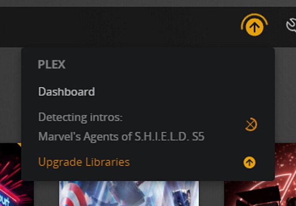Click the gap between shield and red posters
Image resolution: width=296 pixels, height=206 pixels.
pos(211,194)
